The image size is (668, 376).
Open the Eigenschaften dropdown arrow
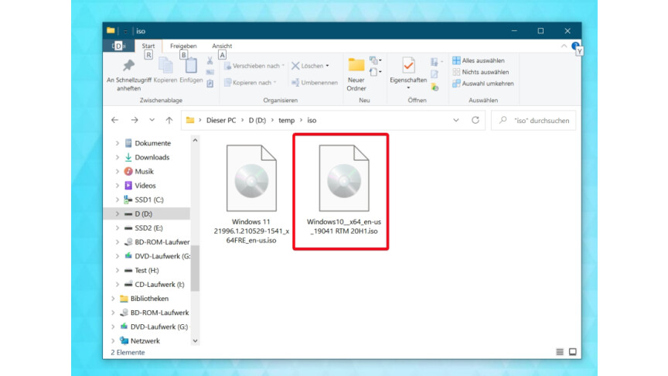point(408,88)
